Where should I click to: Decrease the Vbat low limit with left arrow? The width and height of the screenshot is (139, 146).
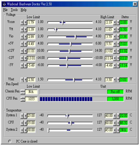pyautogui.click(x=22, y=80)
